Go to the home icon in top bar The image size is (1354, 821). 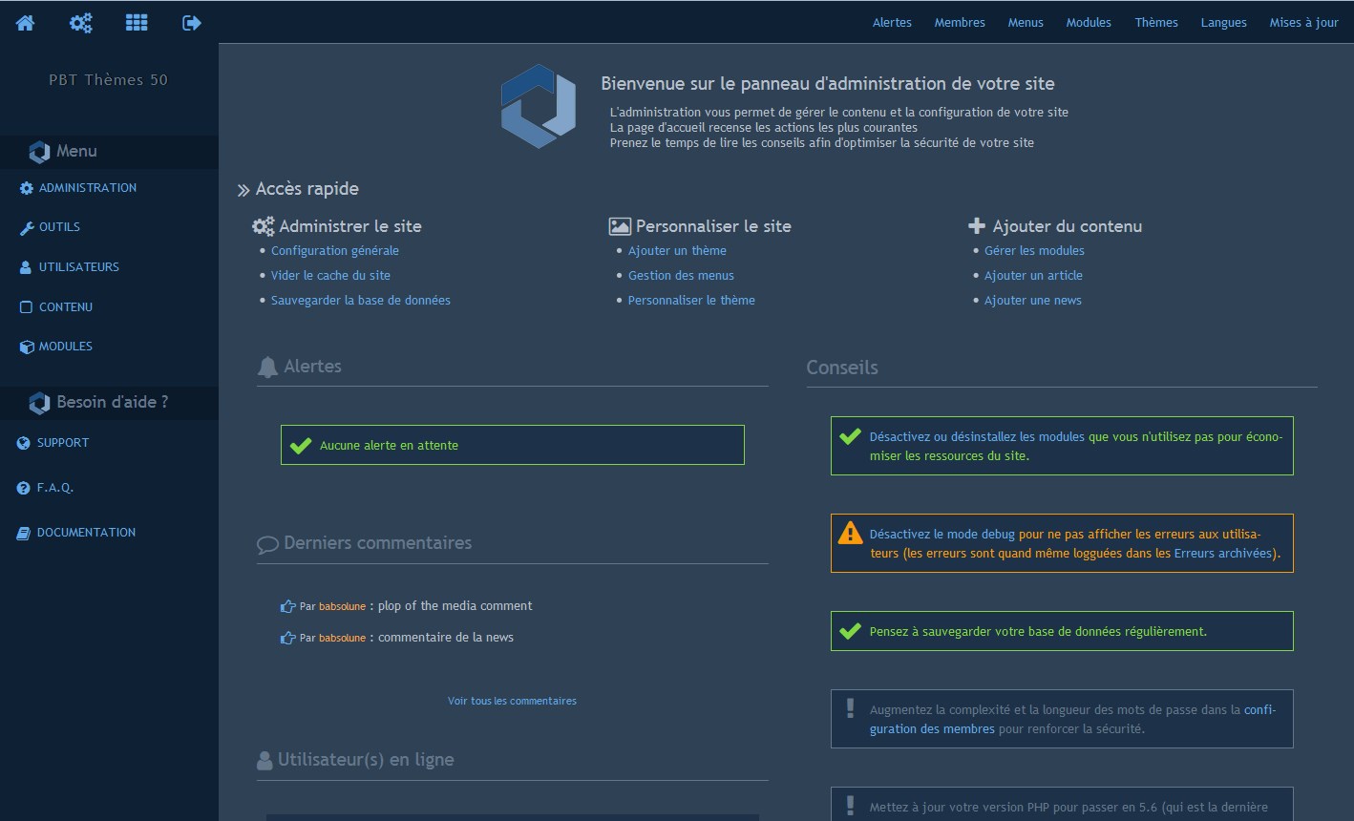tap(26, 23)
